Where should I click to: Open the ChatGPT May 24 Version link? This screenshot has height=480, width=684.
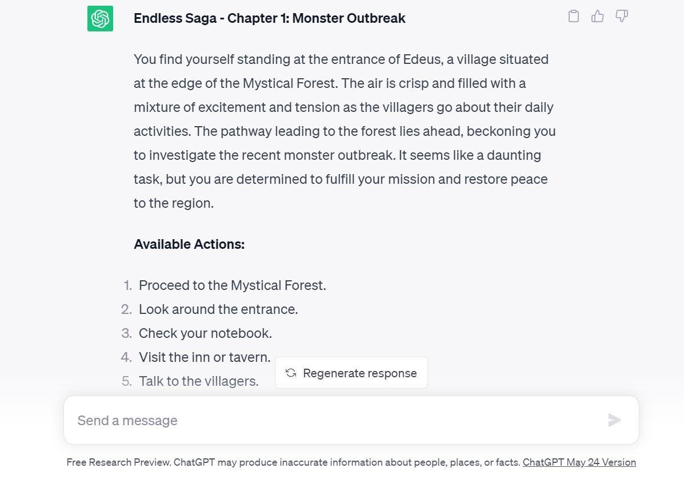(x=579, y=462)
